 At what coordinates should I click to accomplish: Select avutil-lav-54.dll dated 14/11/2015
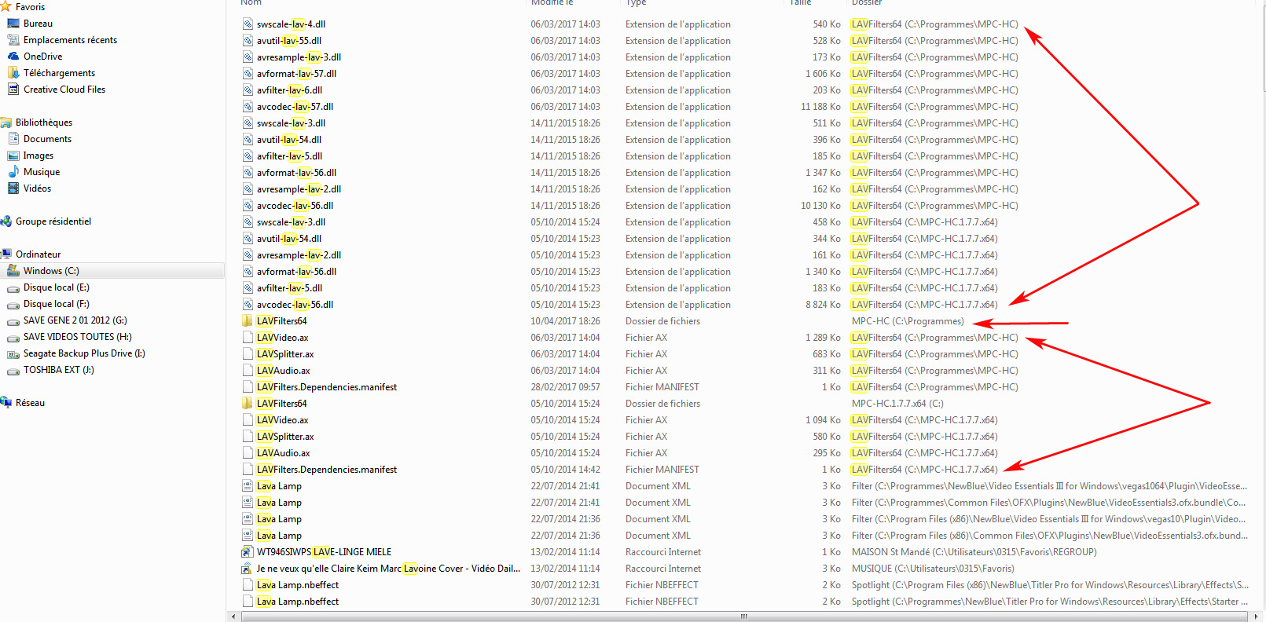(289, 140)
